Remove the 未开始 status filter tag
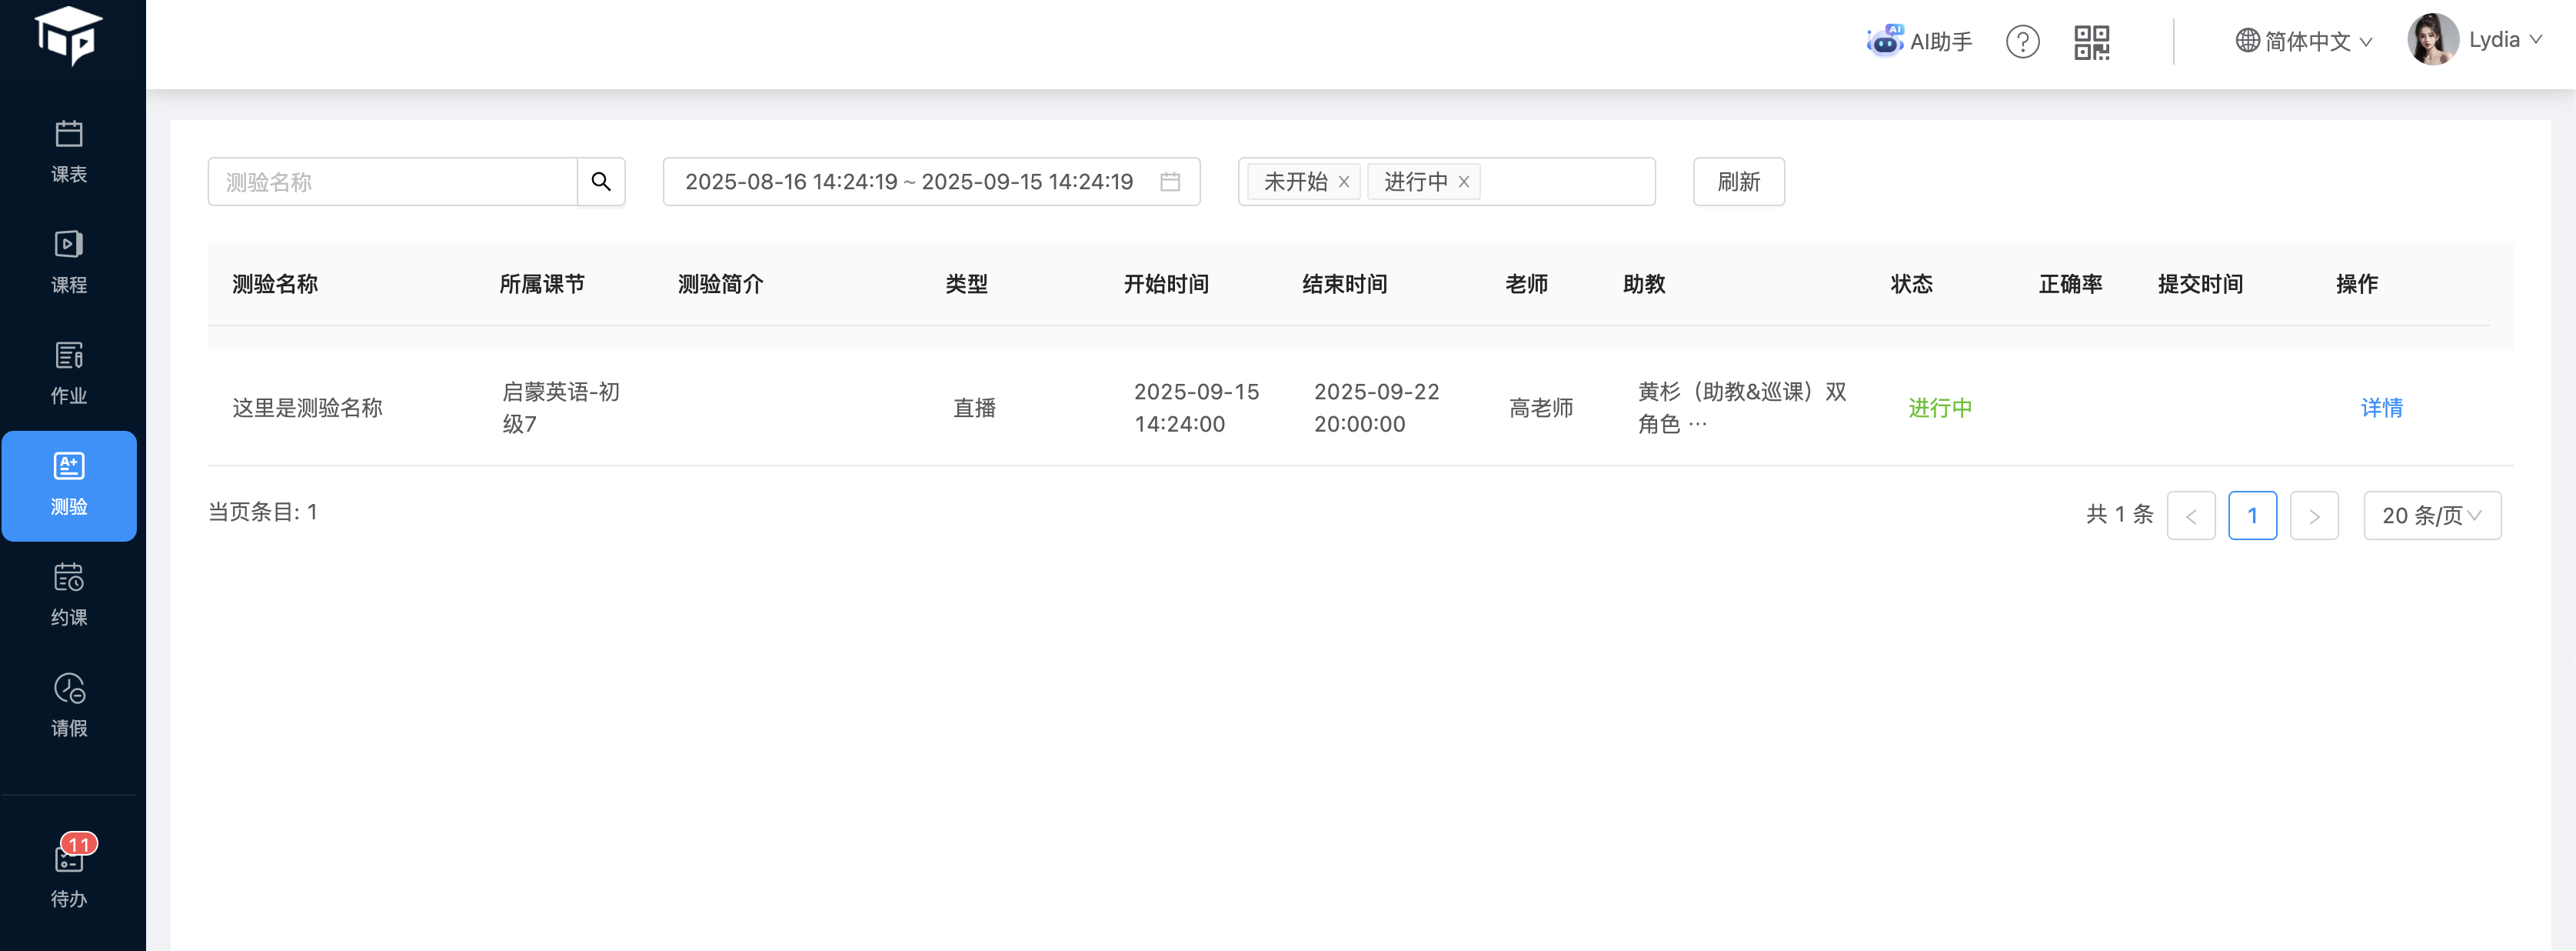Image resolution: width=2576 pixels, height=951 pixels. click(1344, 182)
